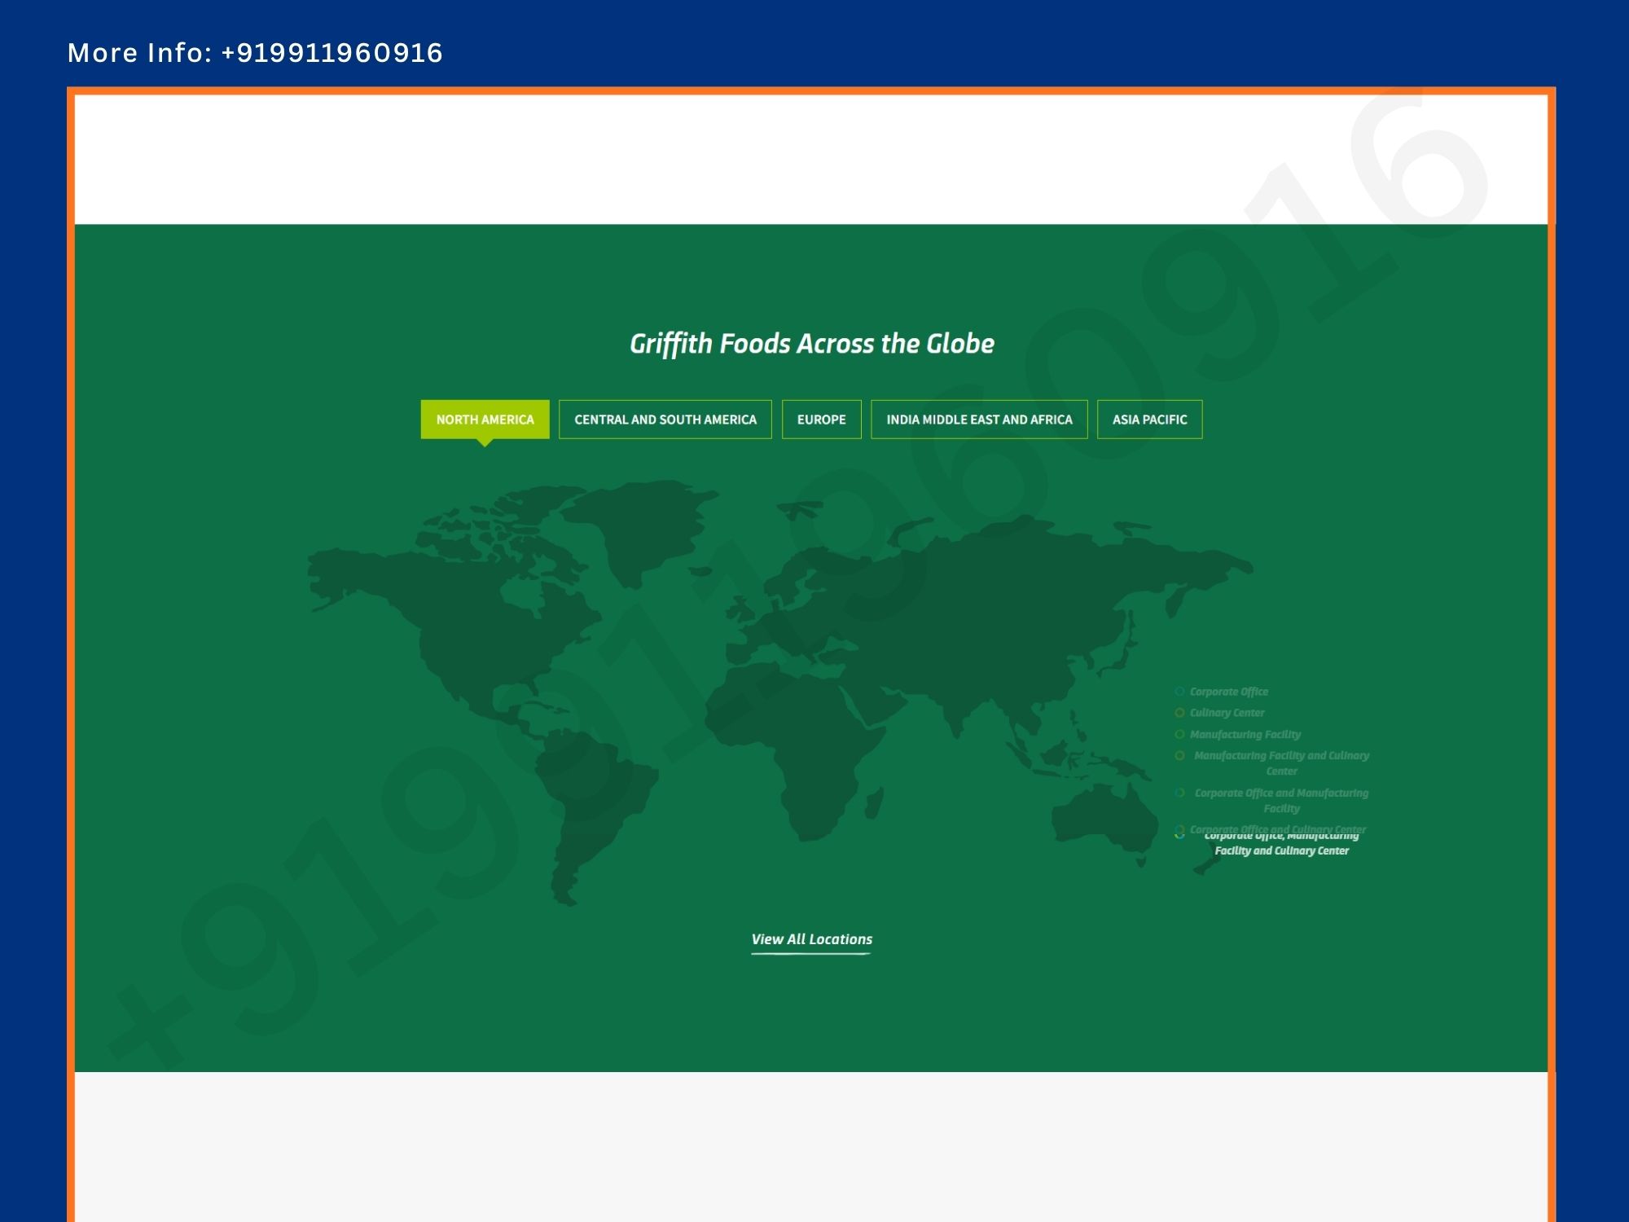1629x1222 pixels.
Task: Click the More Info phone number text
Action: [255, 53]
